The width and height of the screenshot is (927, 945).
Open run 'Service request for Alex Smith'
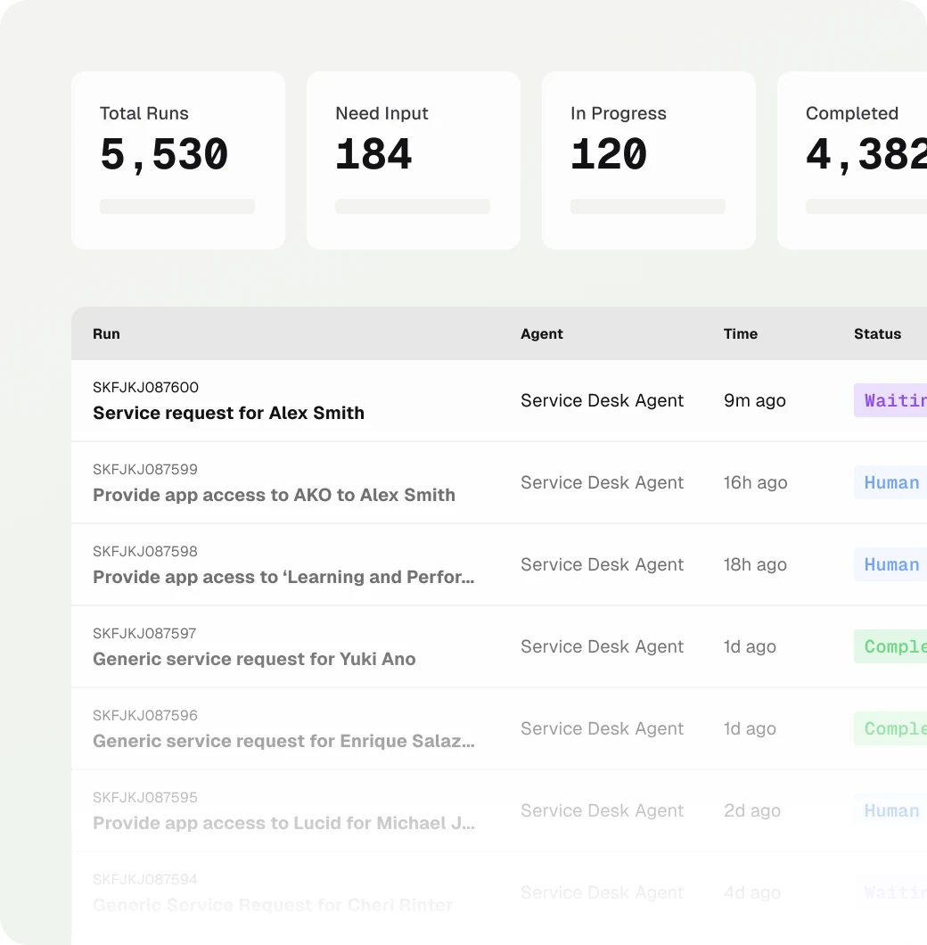coord(228,413)
